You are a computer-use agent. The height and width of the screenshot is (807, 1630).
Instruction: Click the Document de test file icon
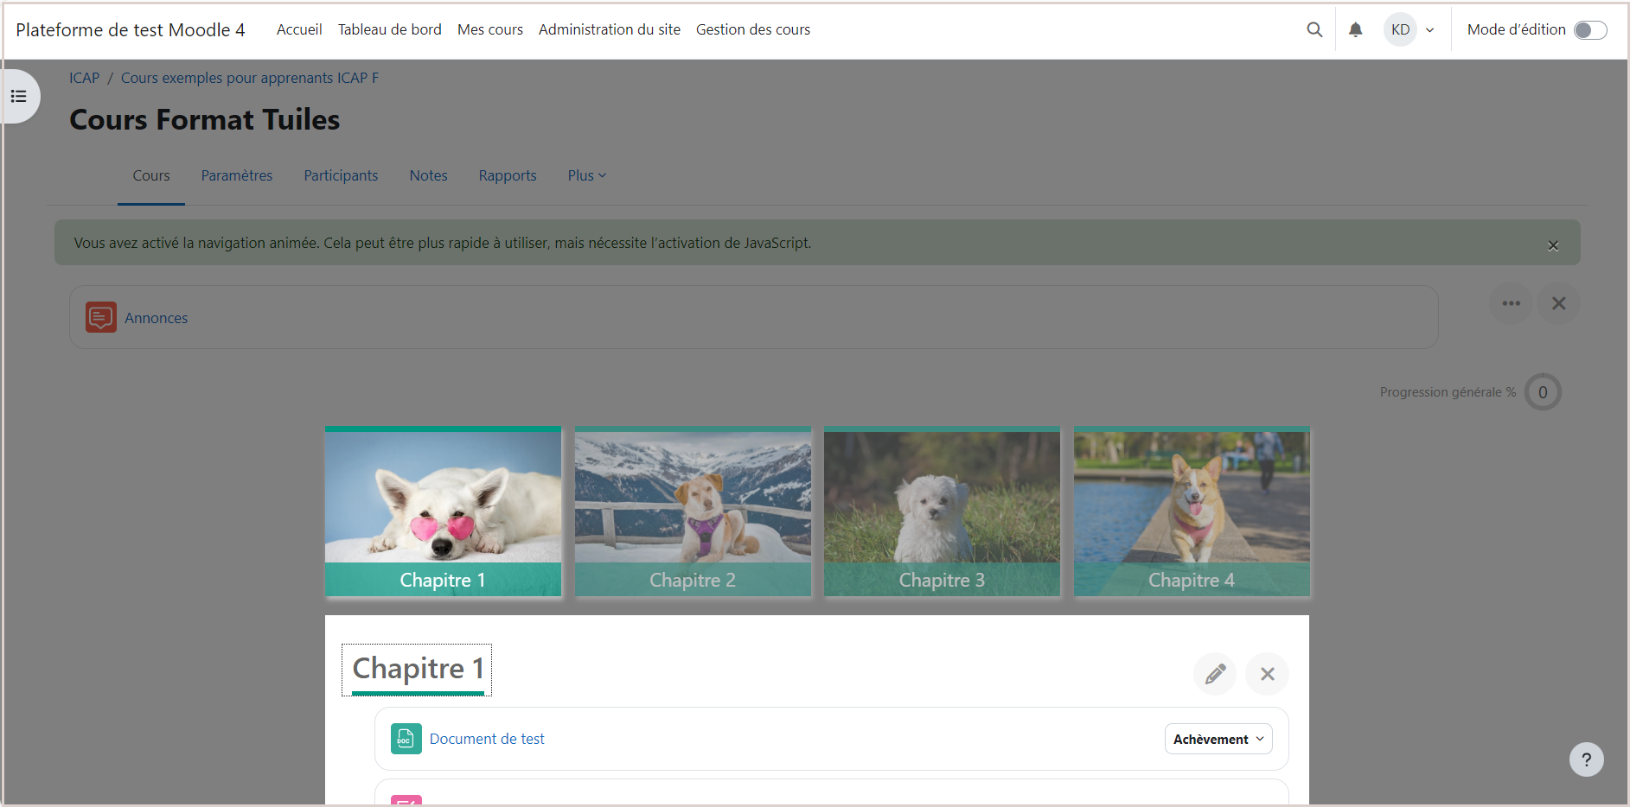pos(406,739)
